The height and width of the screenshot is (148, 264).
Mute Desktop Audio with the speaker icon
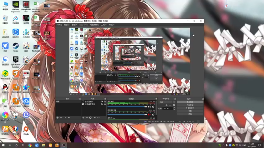tap(149, 107)
